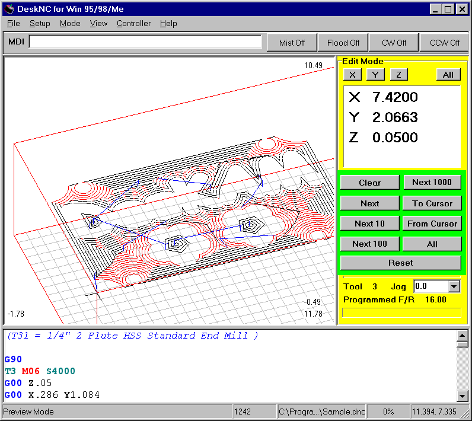Screen dimensions: 472x421
Task: Open the Jog increment dropdown
Action: click(454, 286)
